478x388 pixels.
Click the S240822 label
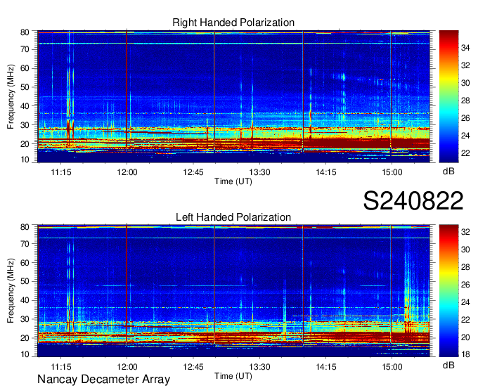coord(413,200)
